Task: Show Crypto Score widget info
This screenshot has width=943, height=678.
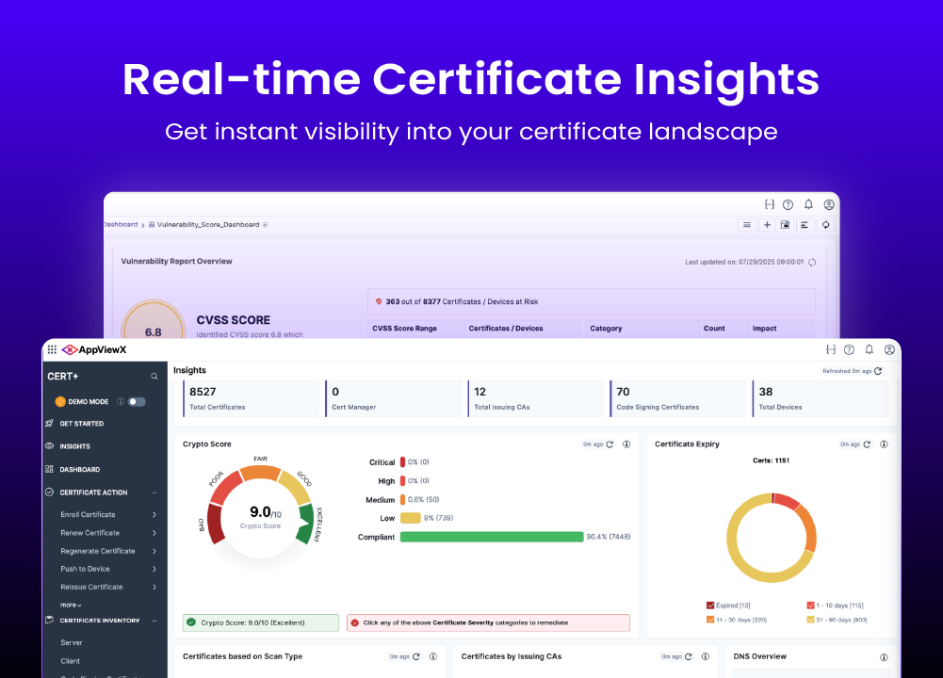Action: [626, 444]
